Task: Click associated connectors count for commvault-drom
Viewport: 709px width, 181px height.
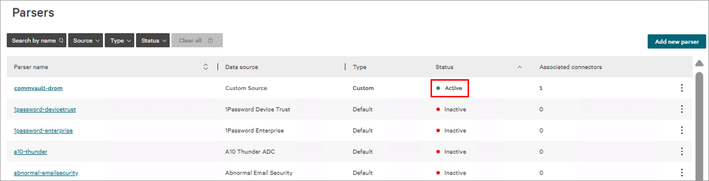Action: (x=541, y=88)
